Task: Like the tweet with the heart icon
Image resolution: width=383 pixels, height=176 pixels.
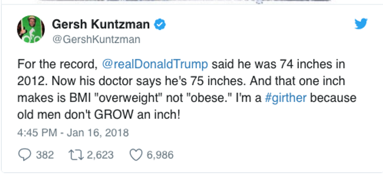Action: 135,155
